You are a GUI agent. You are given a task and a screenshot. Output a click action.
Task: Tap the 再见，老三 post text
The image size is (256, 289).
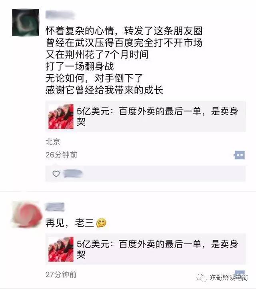pyautogui.click(x=70, y=223)
